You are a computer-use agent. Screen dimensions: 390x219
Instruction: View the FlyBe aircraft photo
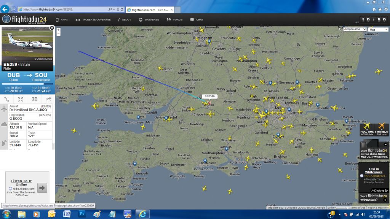tap(27, 43)
